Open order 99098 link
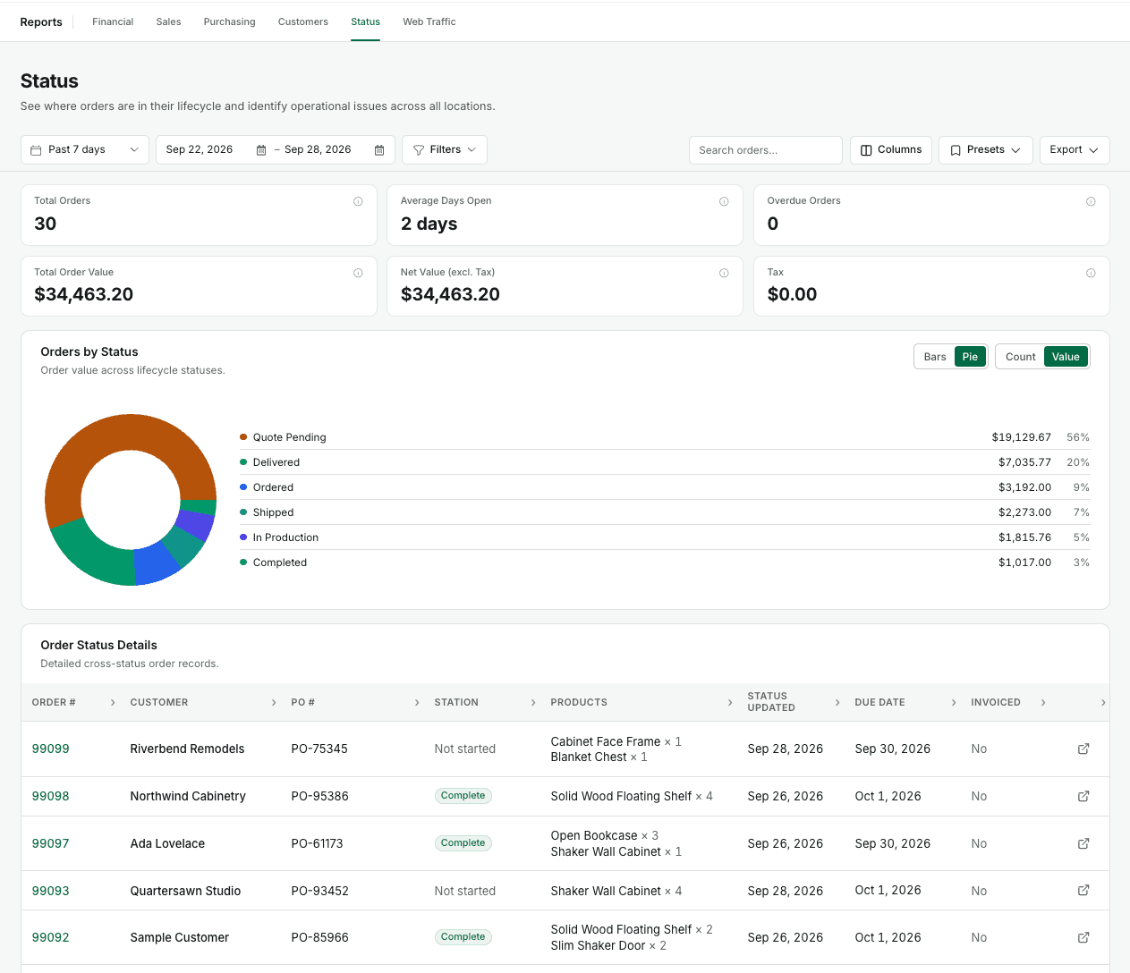Viewport: 1130px width, 973px height. (x=50, y=796)
